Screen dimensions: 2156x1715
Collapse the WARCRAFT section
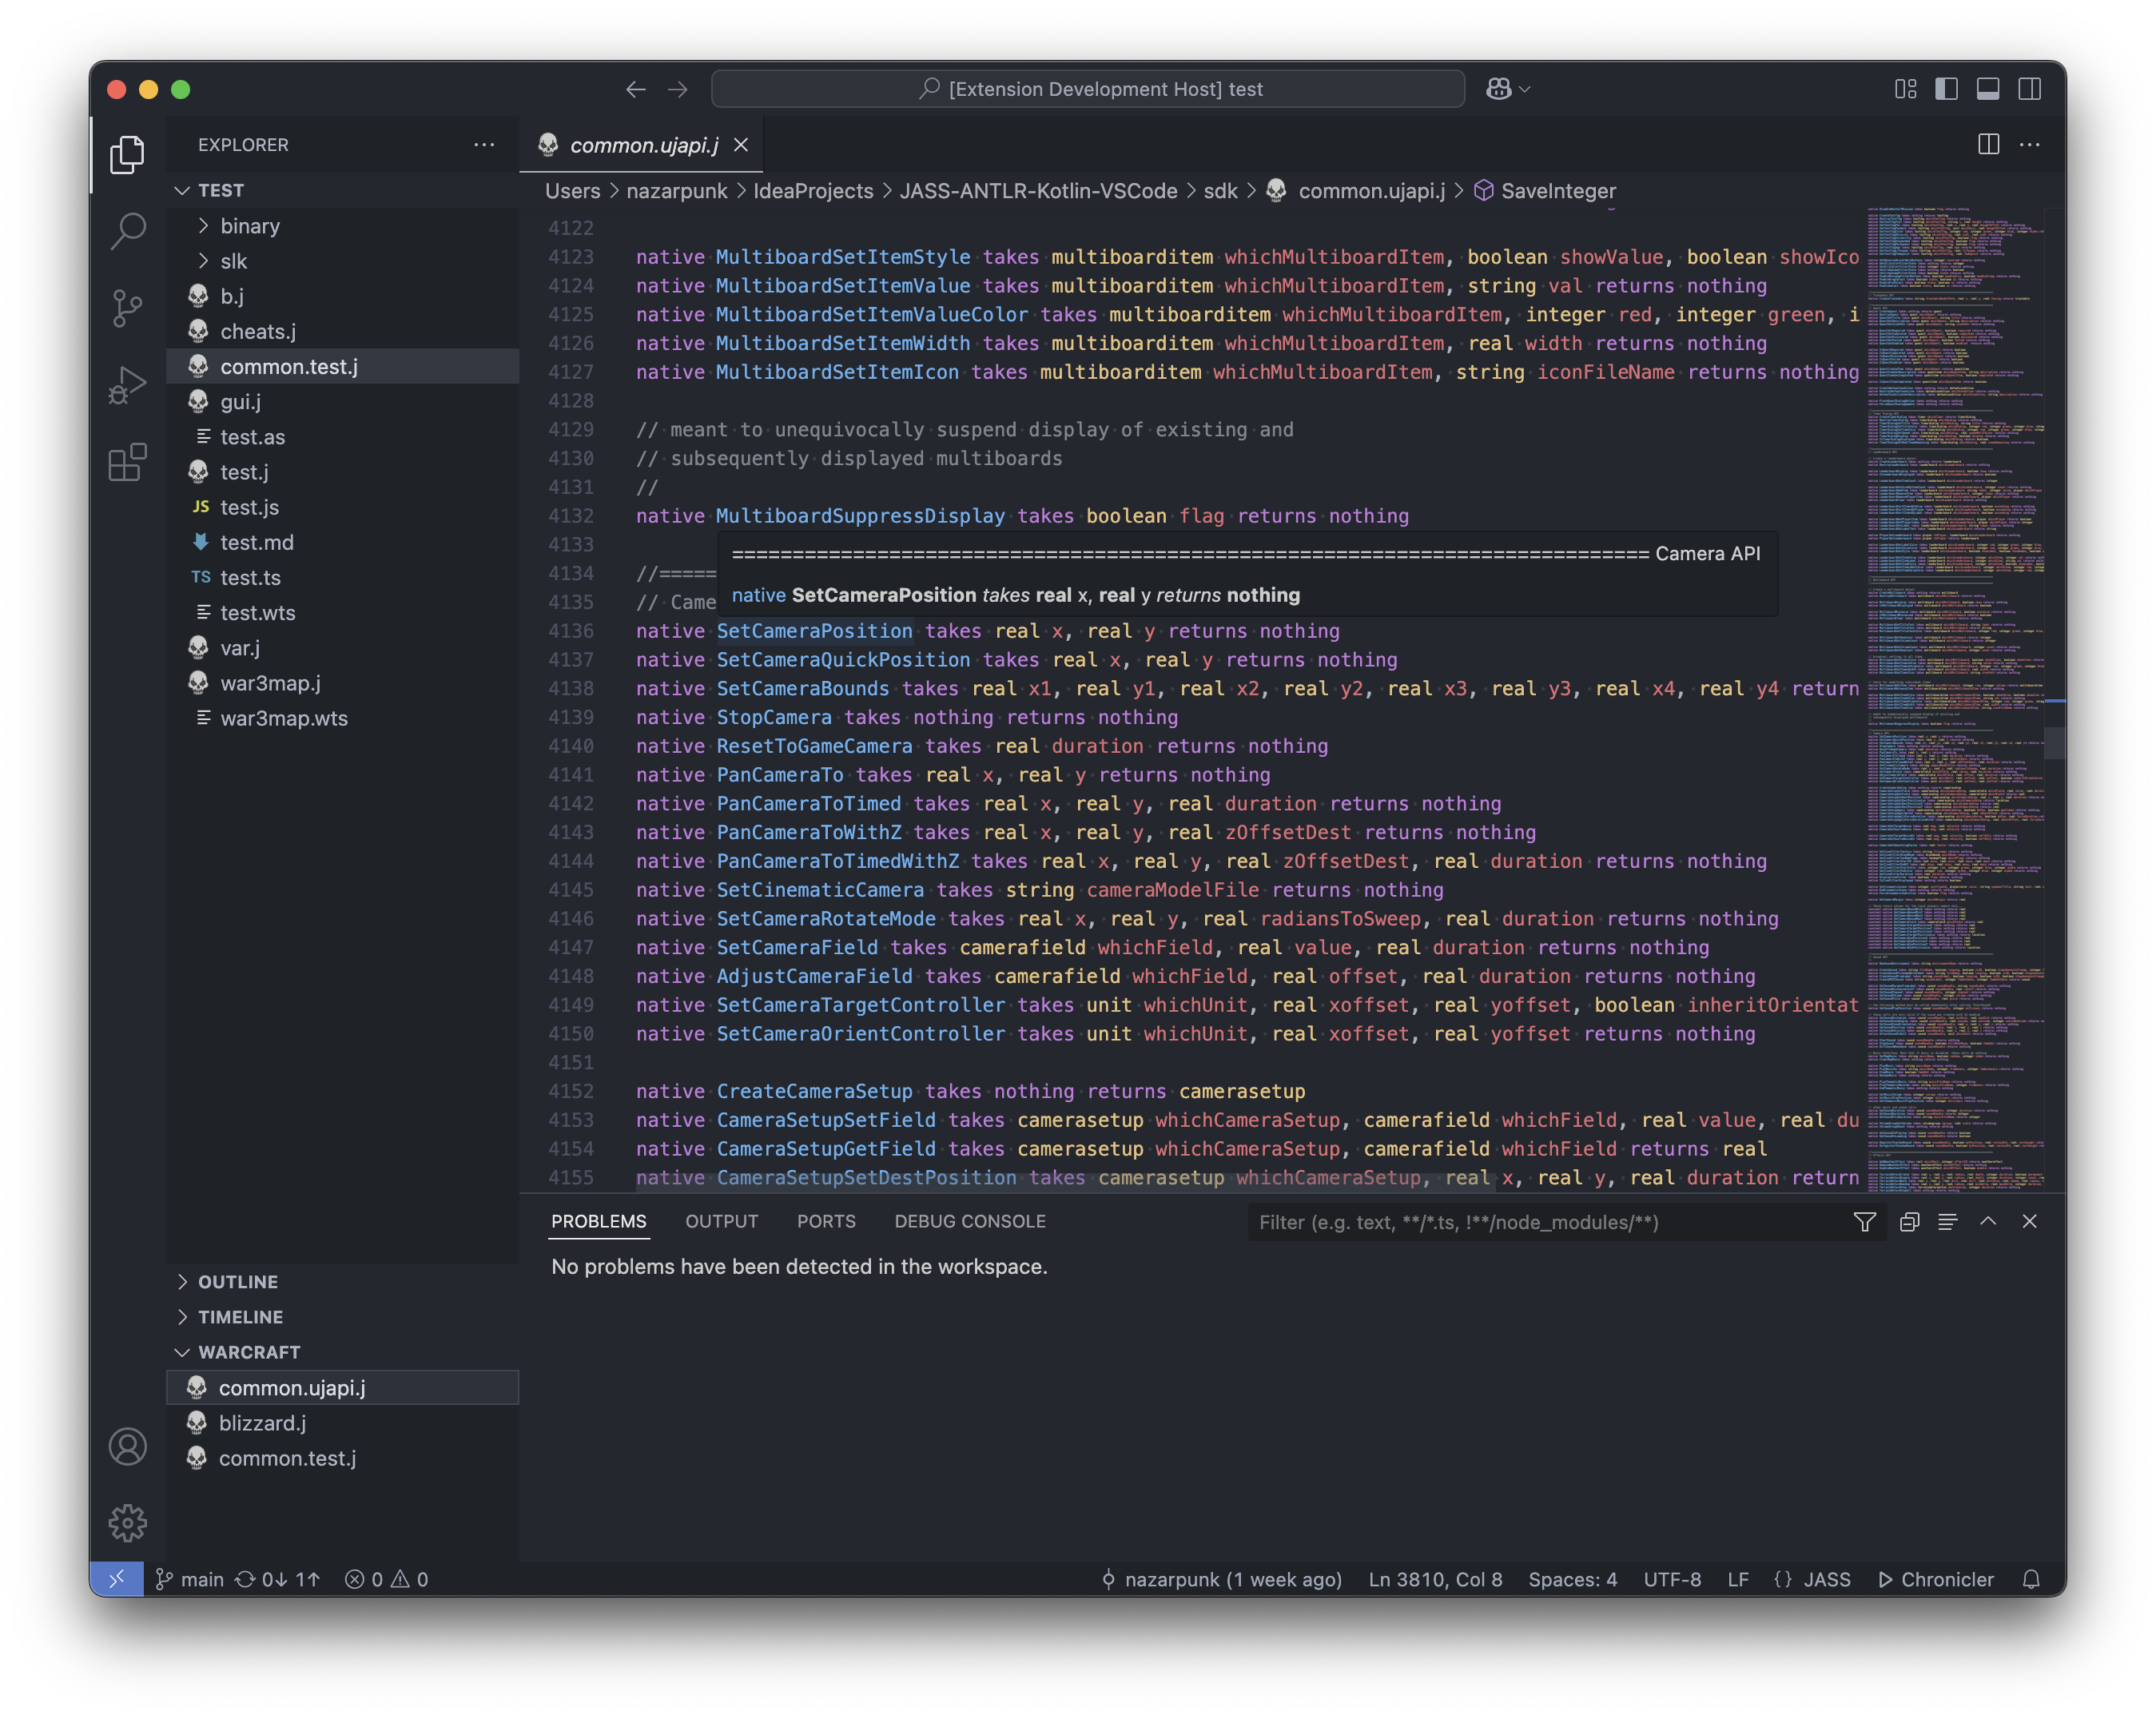[249, 1352]
